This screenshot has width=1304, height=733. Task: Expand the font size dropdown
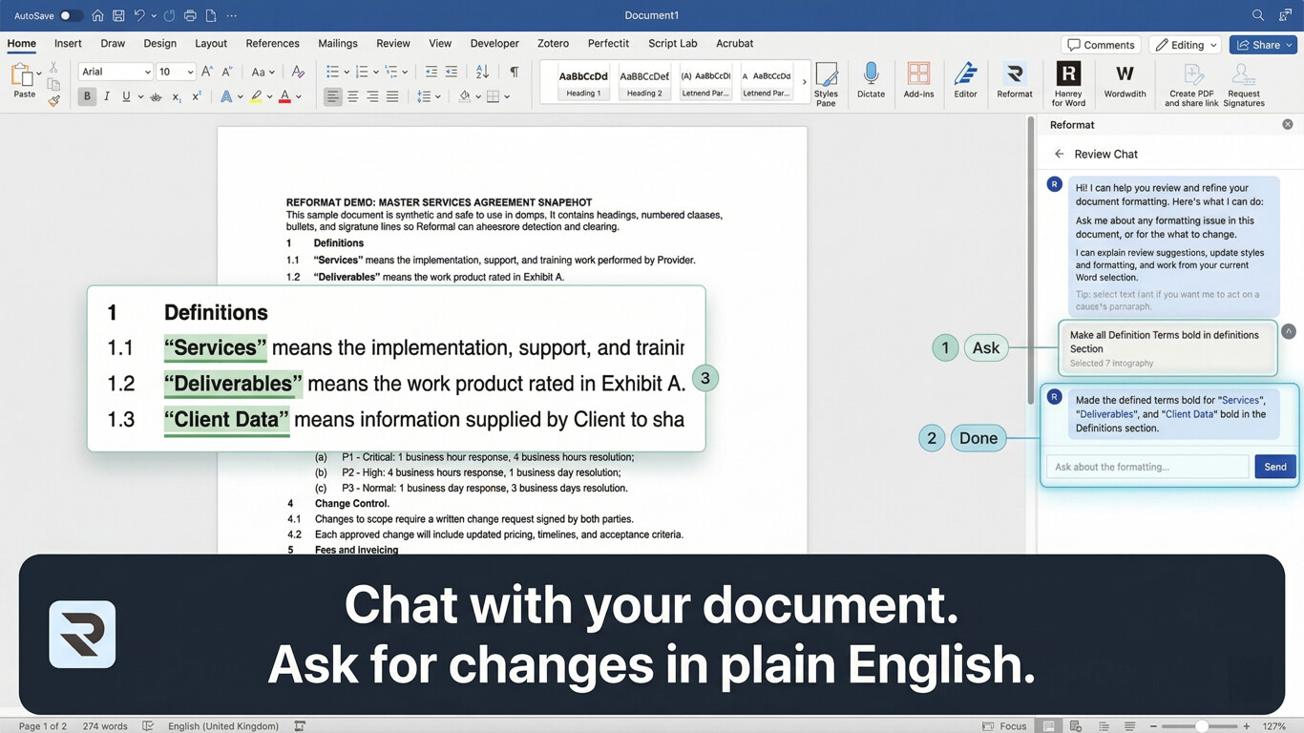(x=190, y=72)
